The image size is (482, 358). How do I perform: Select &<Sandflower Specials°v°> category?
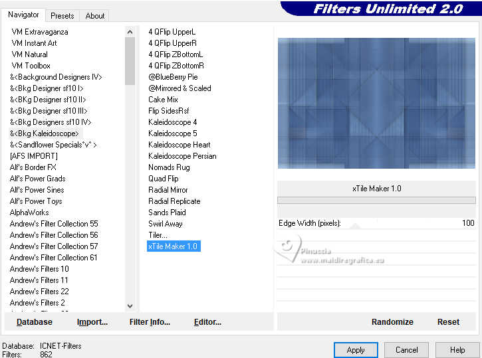[53, 145]
